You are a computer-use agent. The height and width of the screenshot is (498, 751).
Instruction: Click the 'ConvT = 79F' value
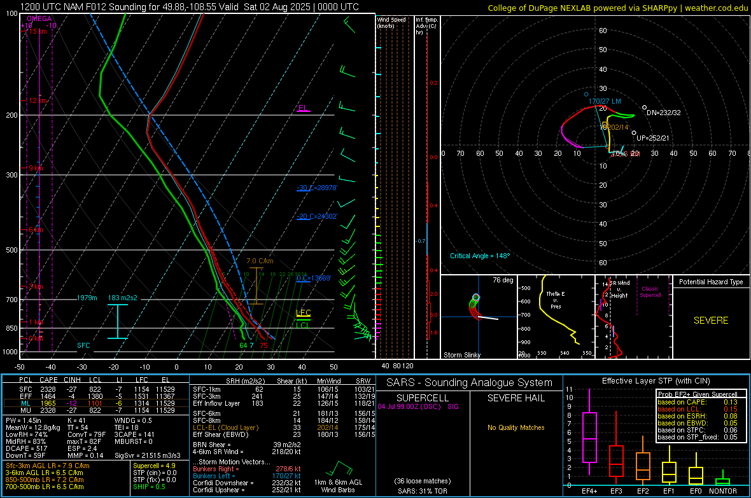point(87,434)
